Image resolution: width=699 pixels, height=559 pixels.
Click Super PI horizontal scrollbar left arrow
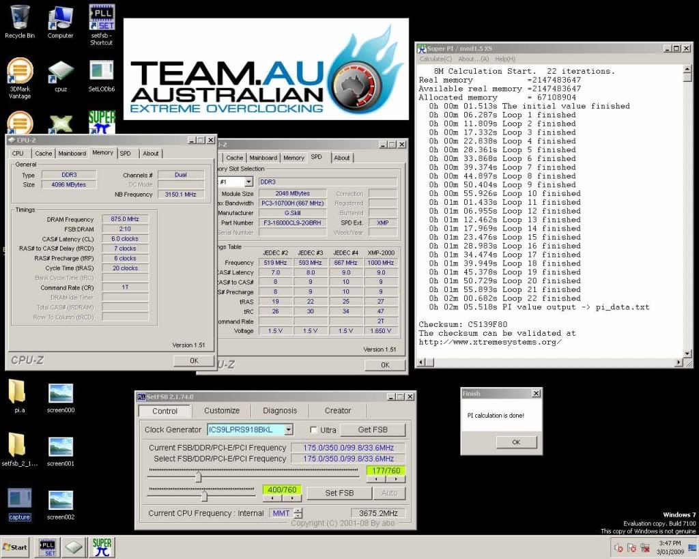tap(420, 362)
